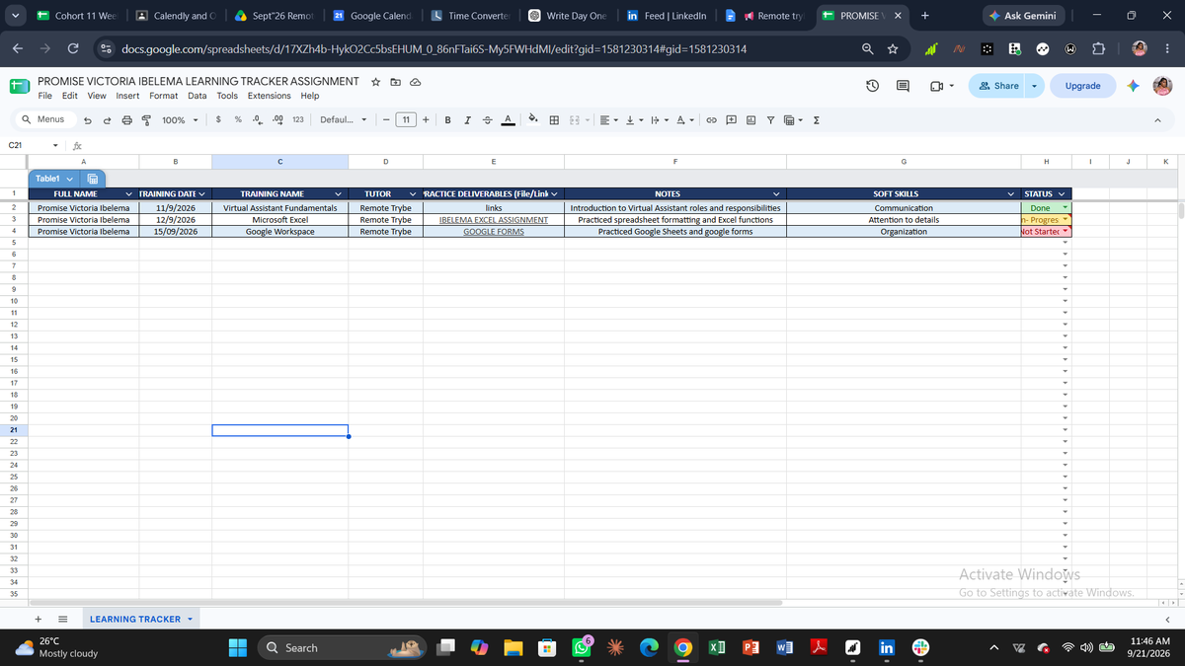
Task: Open the text color picker
Action: pyautogui.click(x=507, y=119)
